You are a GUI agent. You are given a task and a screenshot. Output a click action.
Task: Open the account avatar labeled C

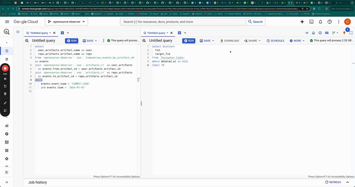coord(347,22)
